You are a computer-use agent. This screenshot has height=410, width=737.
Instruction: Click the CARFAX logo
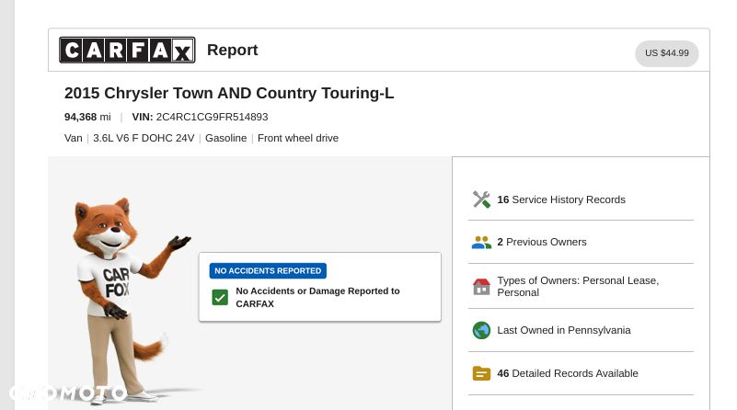pos(127,50)
